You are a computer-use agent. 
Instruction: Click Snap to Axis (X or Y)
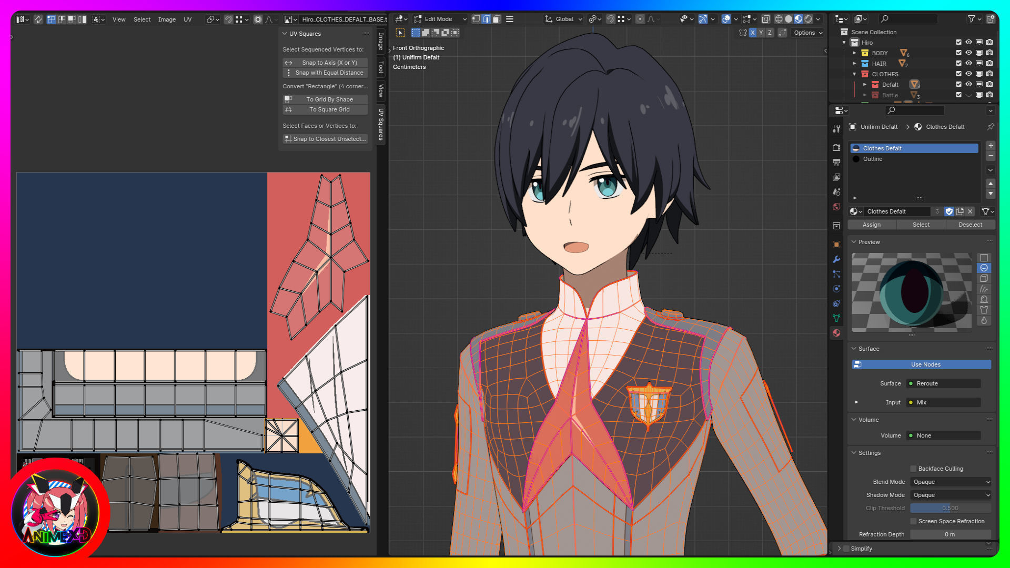coord(325,63)
